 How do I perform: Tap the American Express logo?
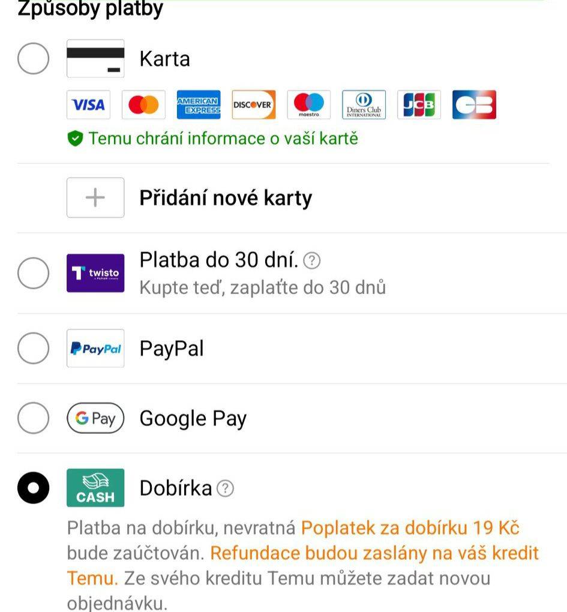(199, 104)
